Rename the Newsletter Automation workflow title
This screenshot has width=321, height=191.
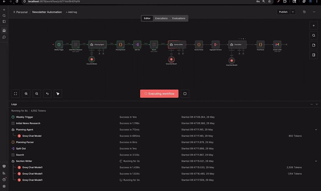pyautogui.click(x=47, y=12)
